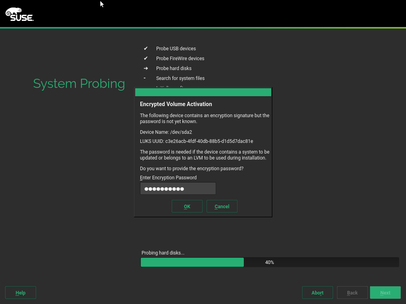Click the green Next button
The image size is (406, 304).
click(385, 293)
